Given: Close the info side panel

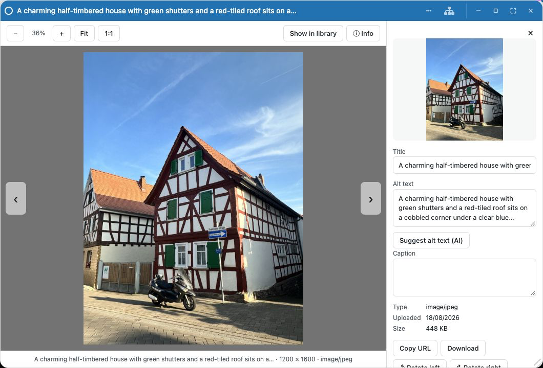Looking at the screenshot, I should tap(530, 33).
